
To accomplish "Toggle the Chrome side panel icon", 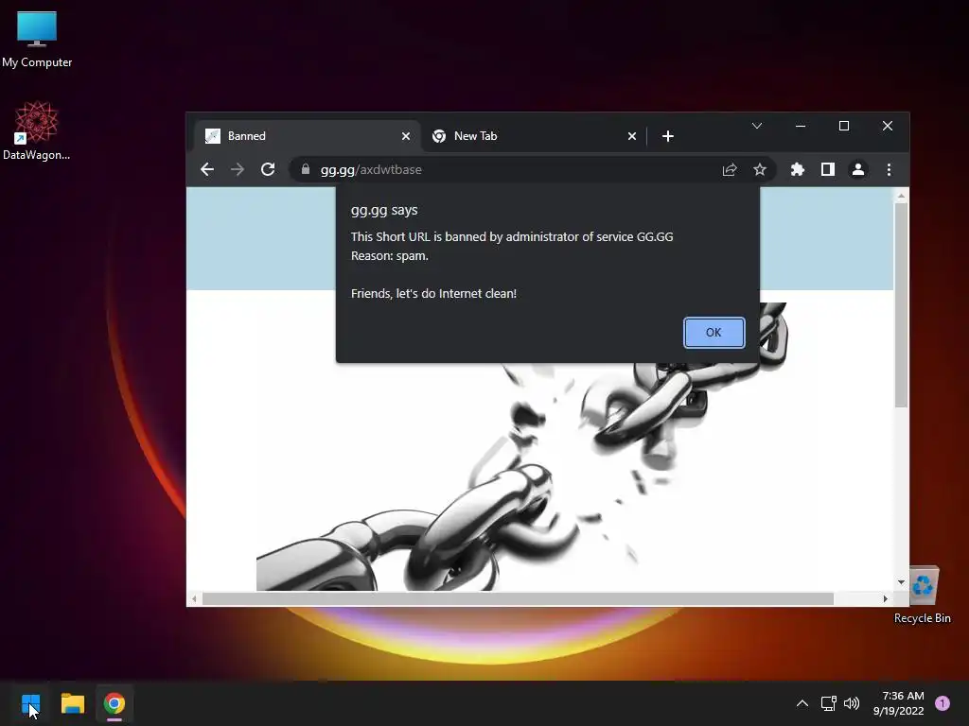I will (x=828, y=170).
